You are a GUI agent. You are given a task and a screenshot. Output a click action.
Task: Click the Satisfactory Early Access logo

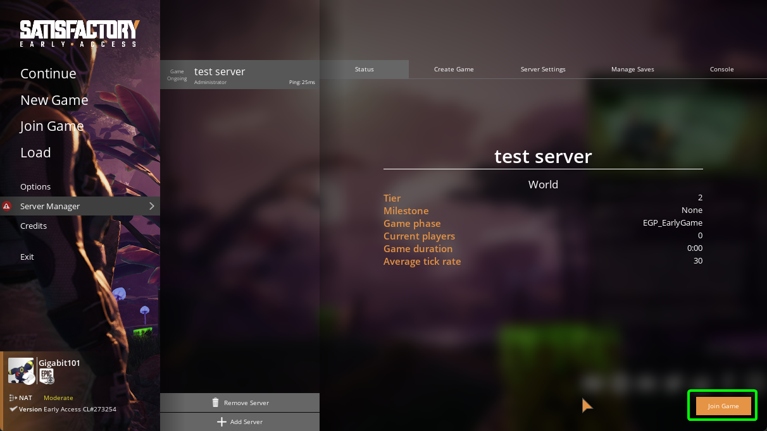[x=79, y=33]
